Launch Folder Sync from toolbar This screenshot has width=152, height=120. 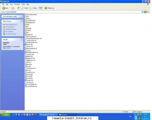(x=49, y=8)
